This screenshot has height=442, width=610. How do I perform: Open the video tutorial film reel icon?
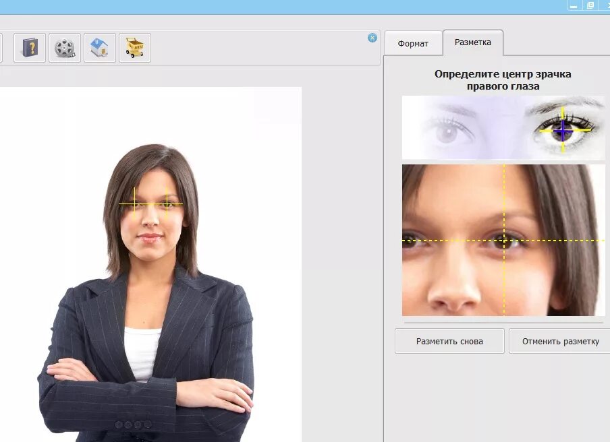[x=65, y=48]
